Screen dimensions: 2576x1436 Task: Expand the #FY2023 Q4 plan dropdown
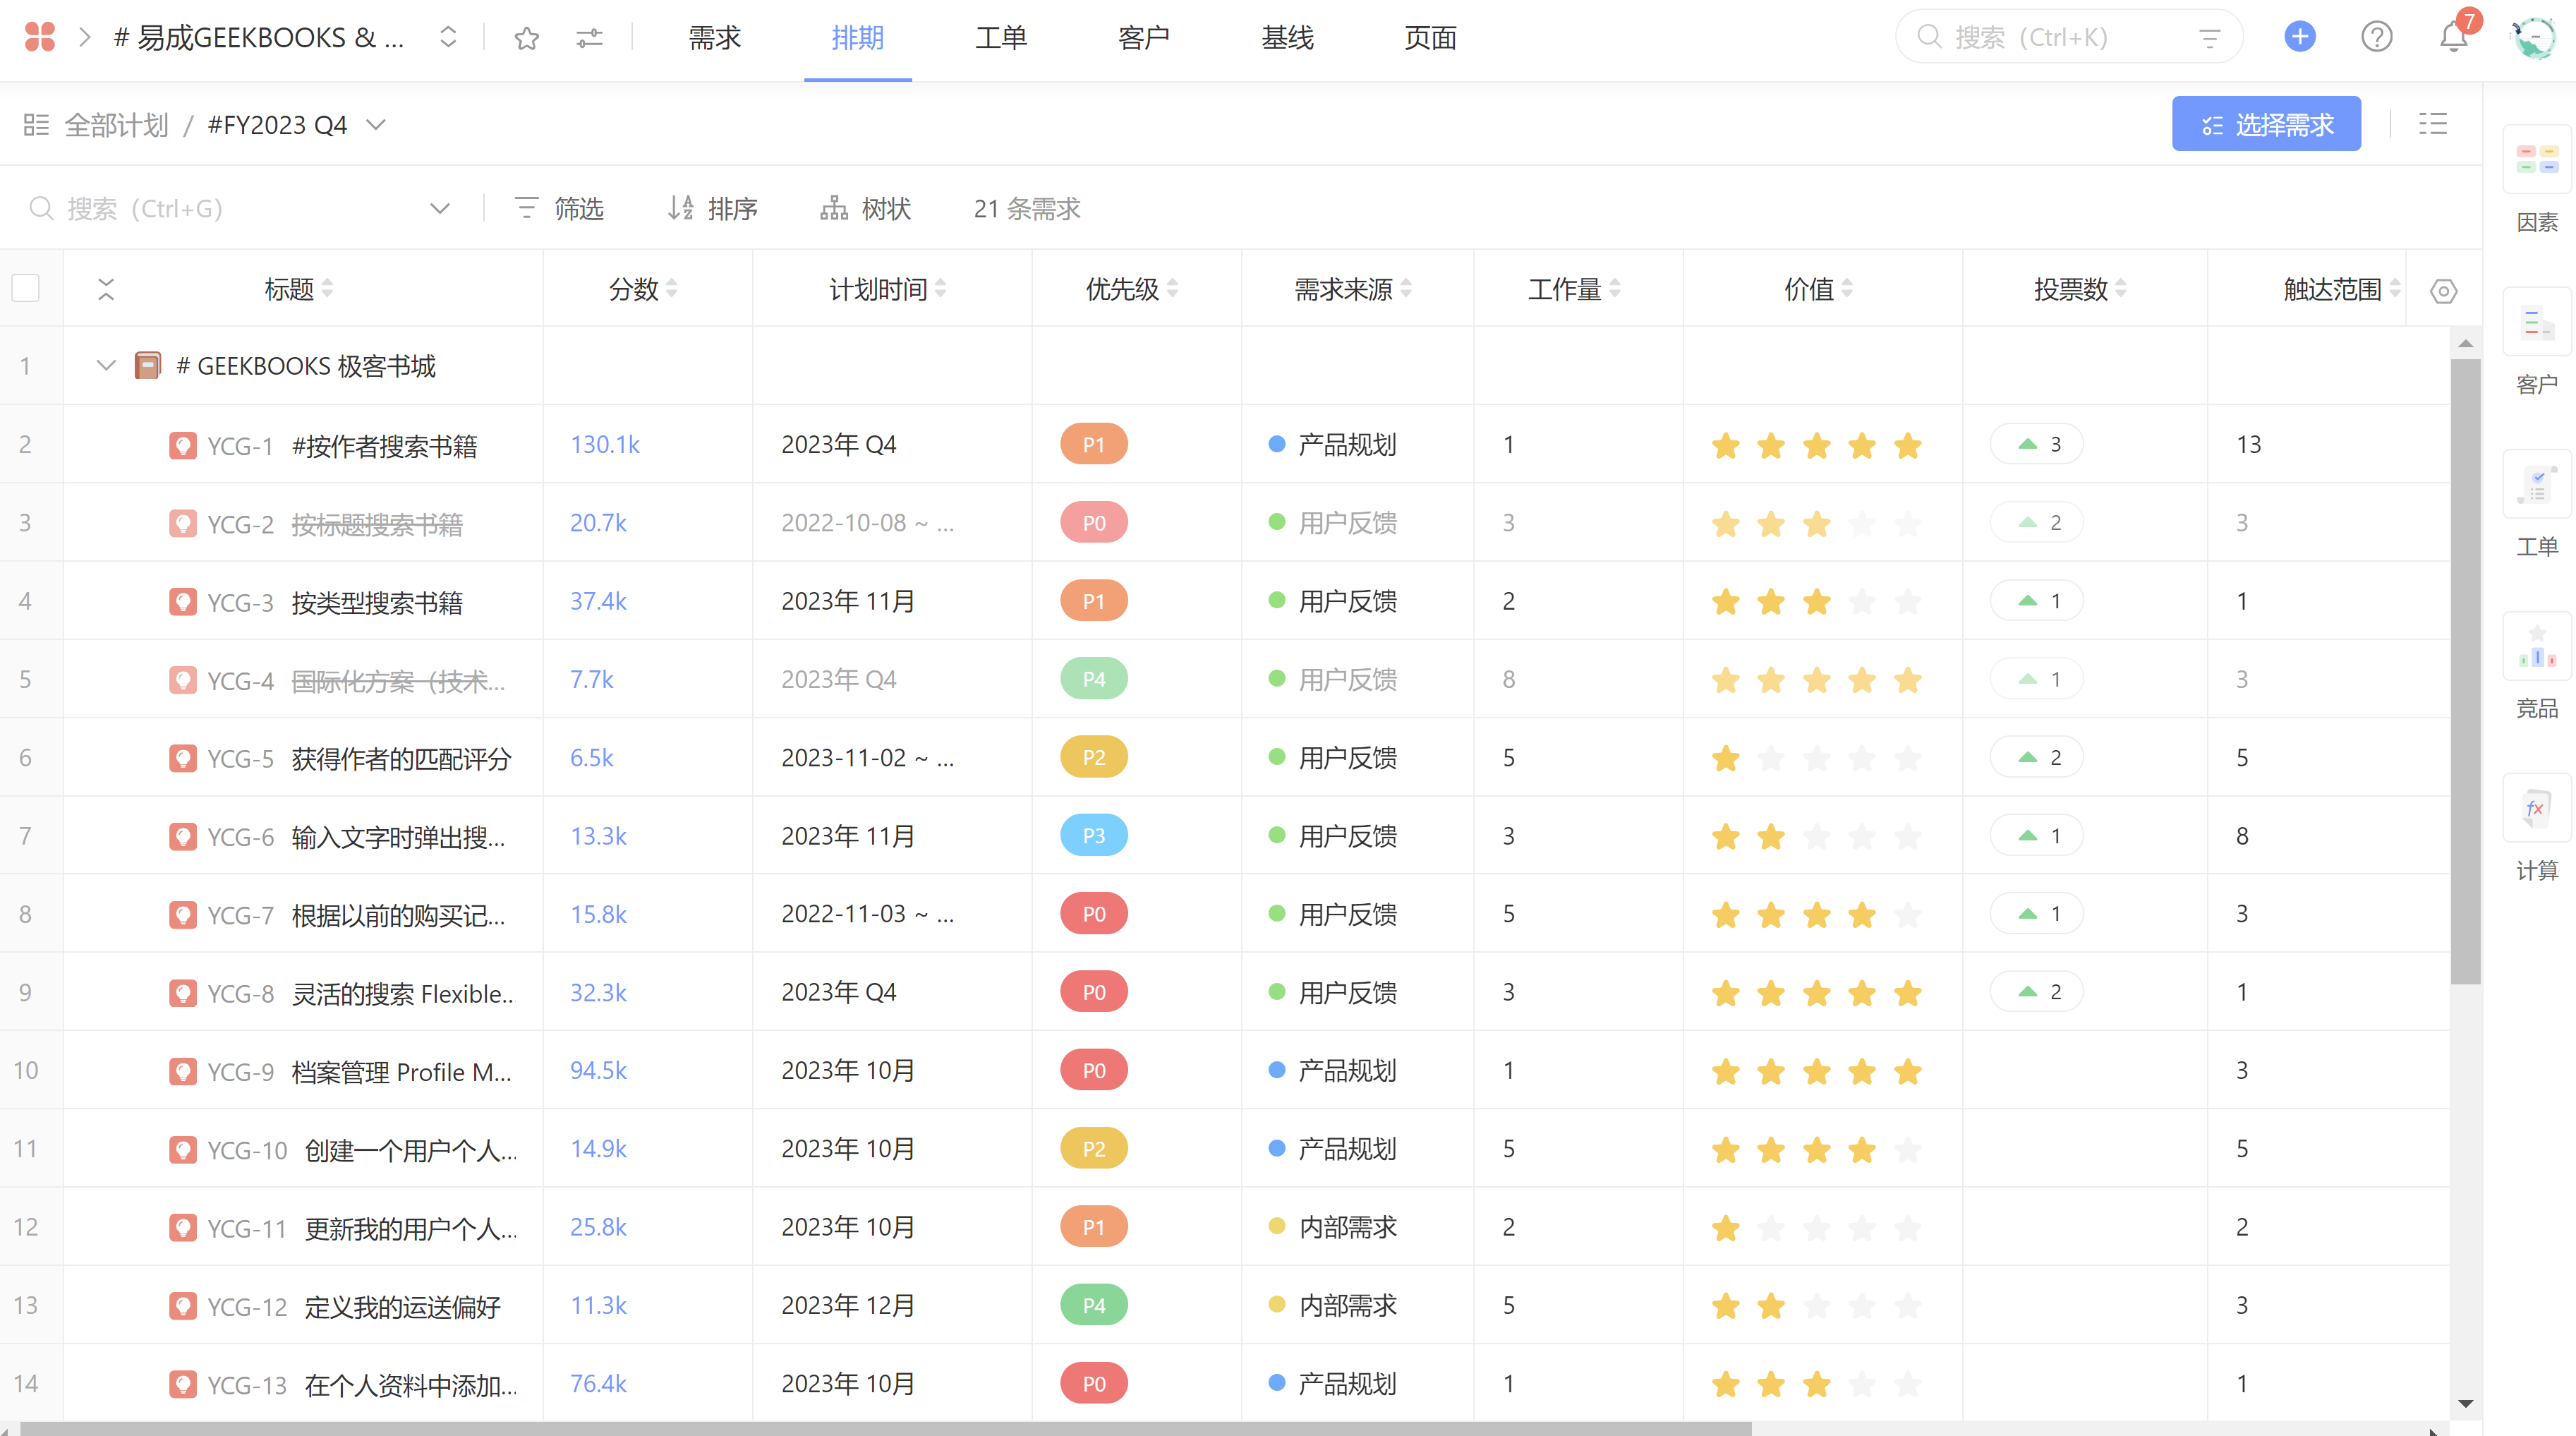click(376, 125)
